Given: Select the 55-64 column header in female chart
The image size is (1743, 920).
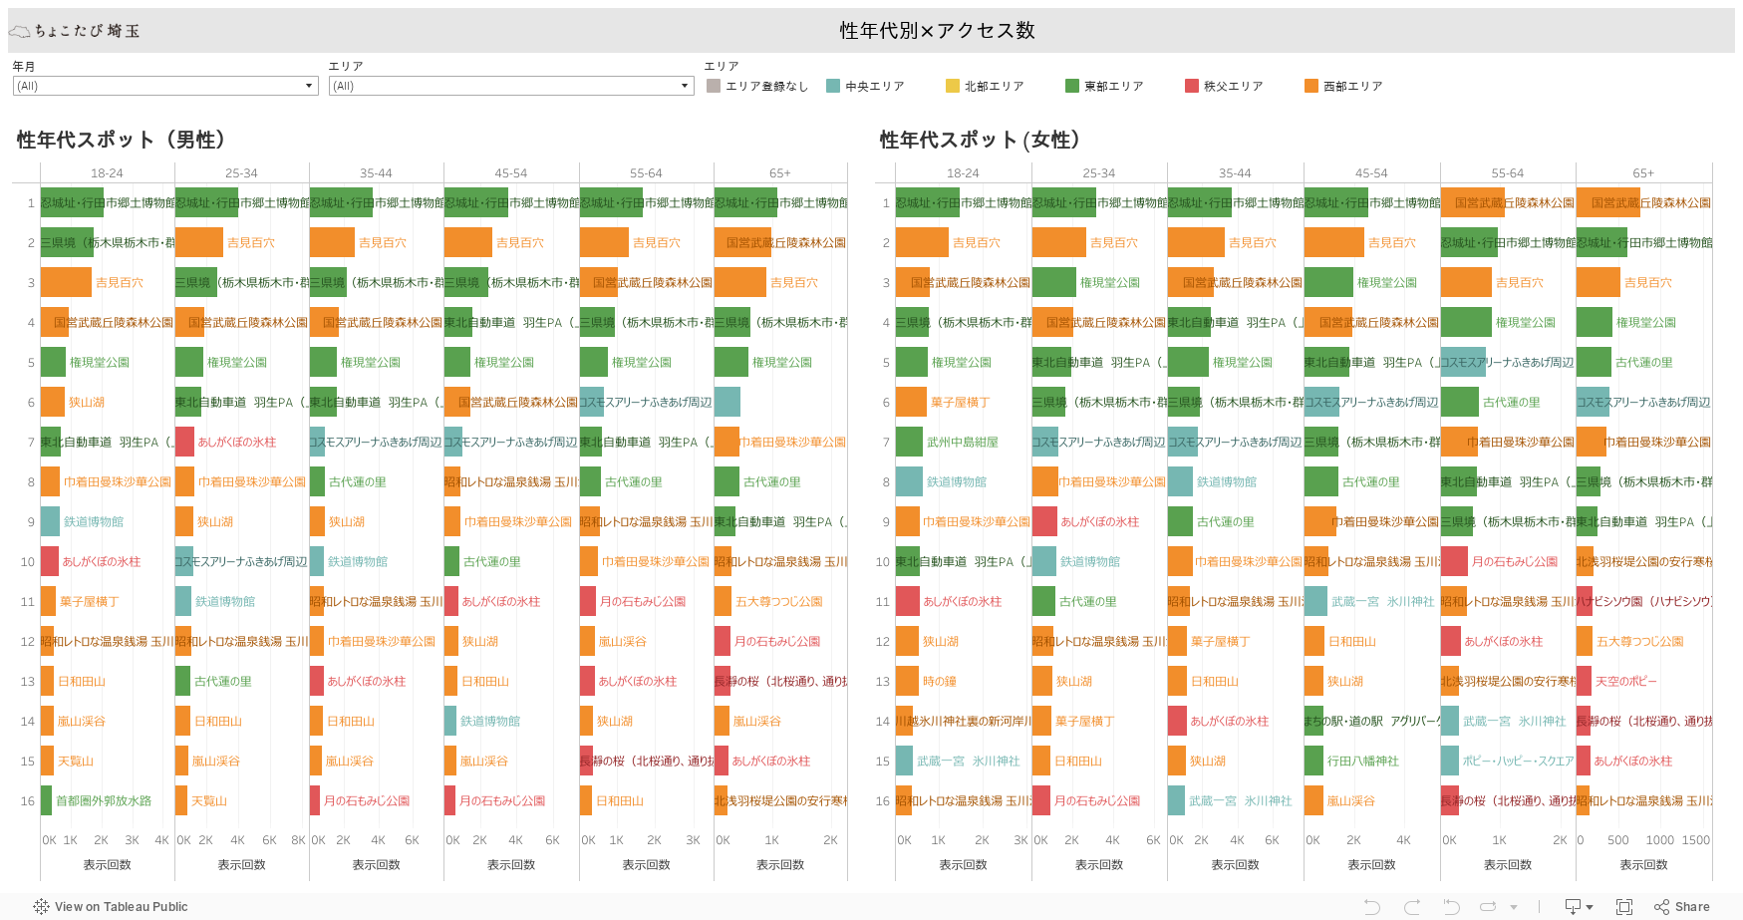Looking at the screenshot, I should (1507, 172).
